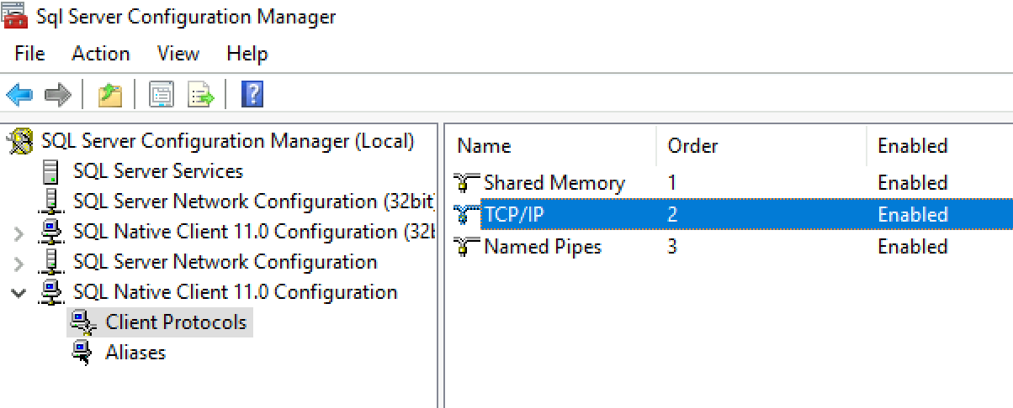
Task: Open the View menu
Action: click(178, 54)
